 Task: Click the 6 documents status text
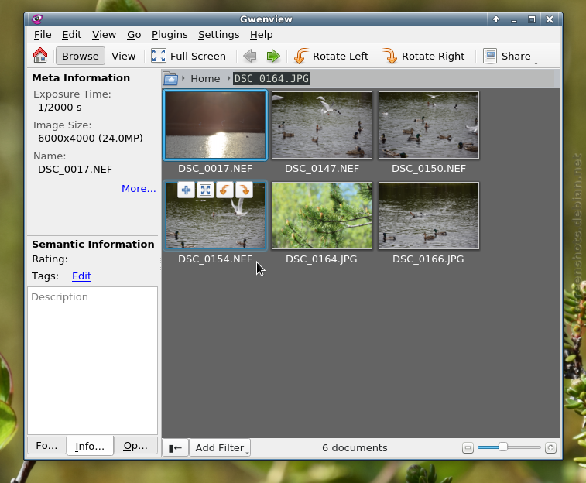click(355, 447)
